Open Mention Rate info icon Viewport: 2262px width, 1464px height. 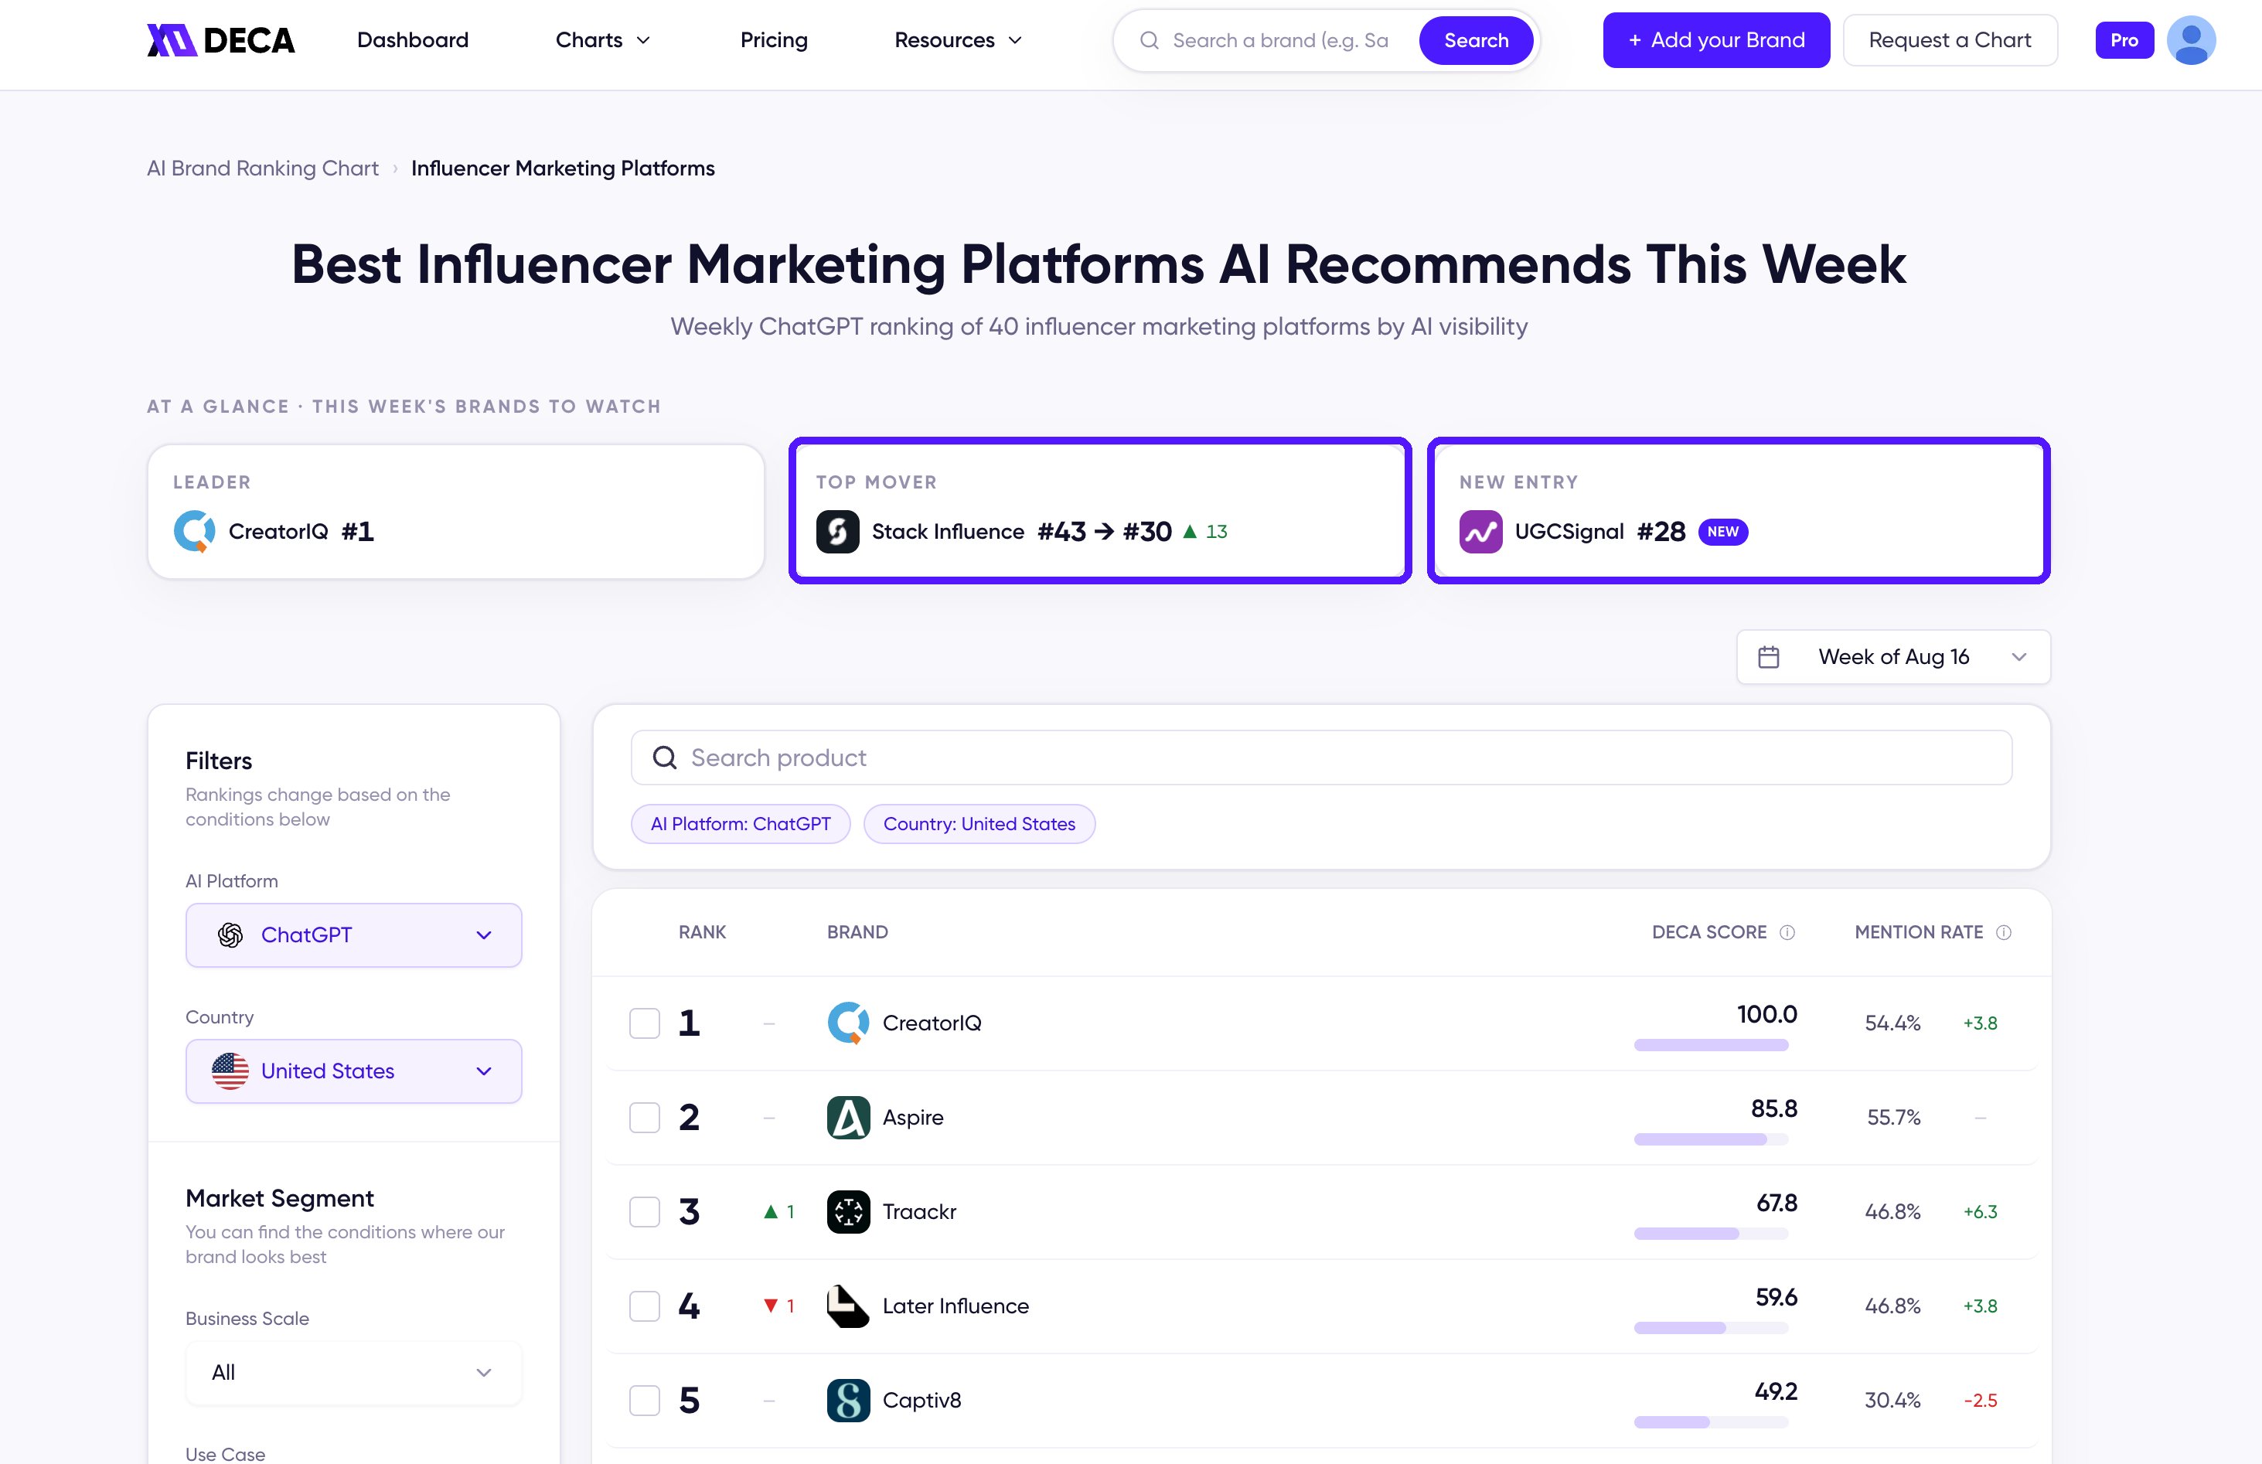(2004, 932)
